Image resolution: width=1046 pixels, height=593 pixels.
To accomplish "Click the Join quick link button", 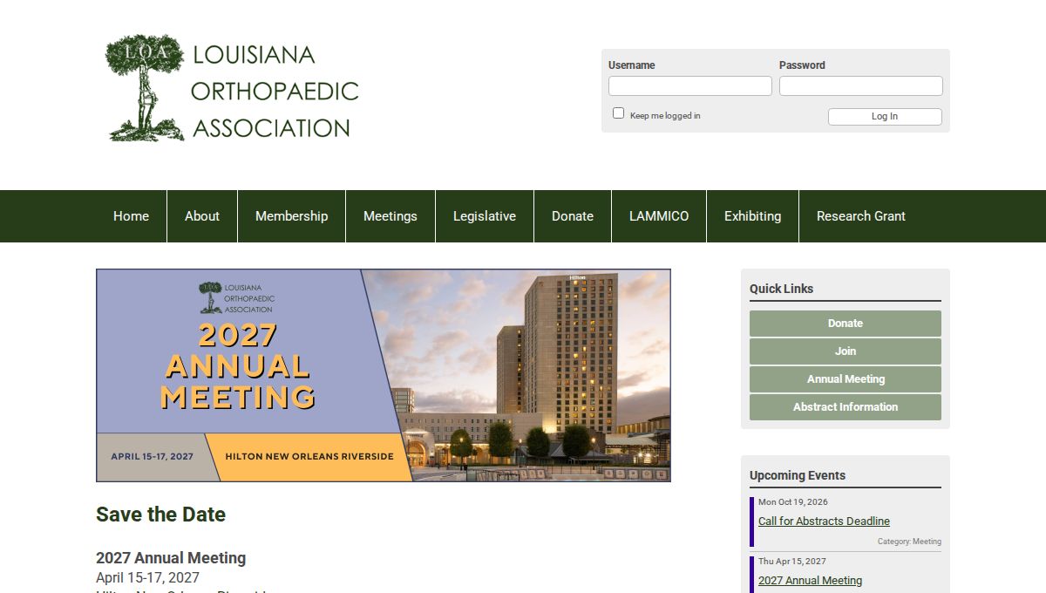I will coord(846,351).
